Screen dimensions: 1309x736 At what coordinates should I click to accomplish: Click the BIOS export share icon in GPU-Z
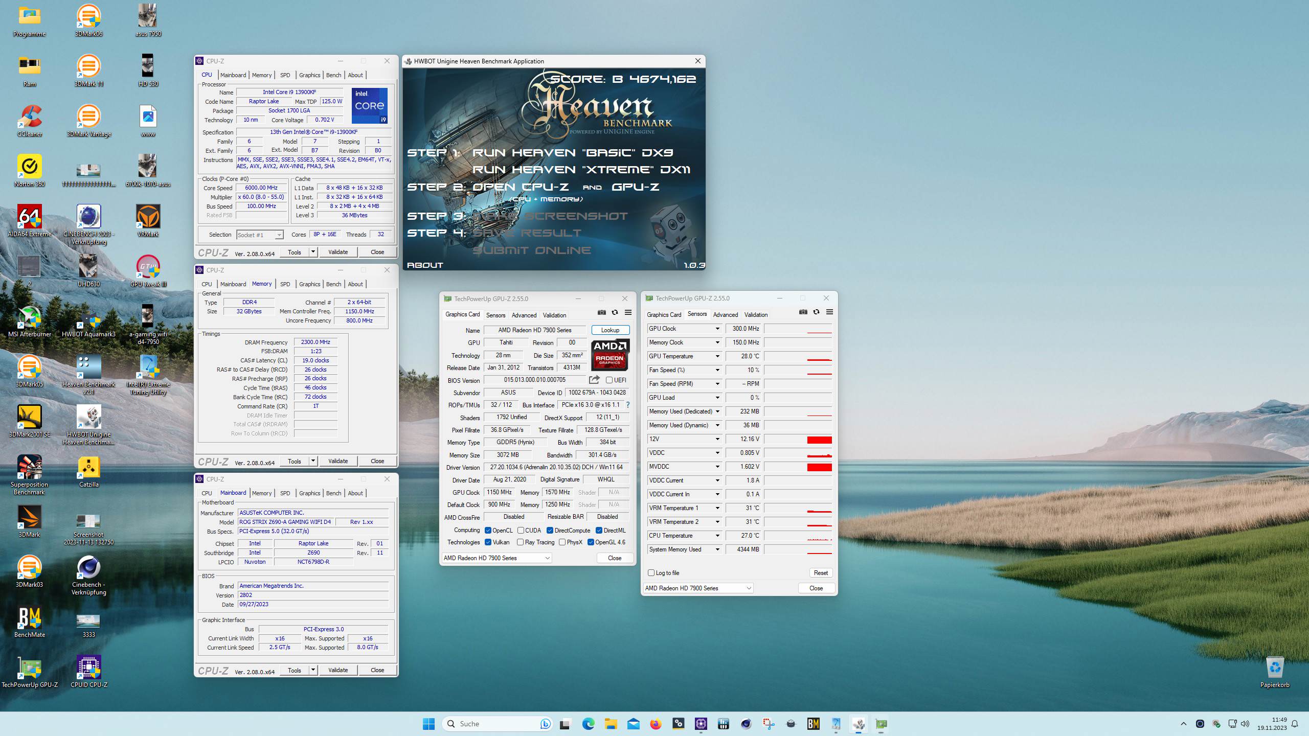click(594, 380)
